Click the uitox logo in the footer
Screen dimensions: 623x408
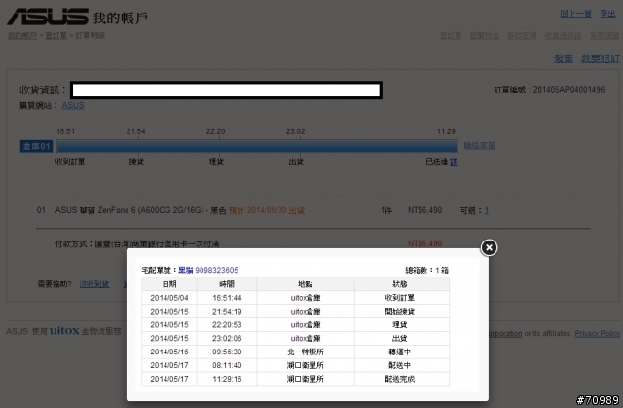(64, 330)
